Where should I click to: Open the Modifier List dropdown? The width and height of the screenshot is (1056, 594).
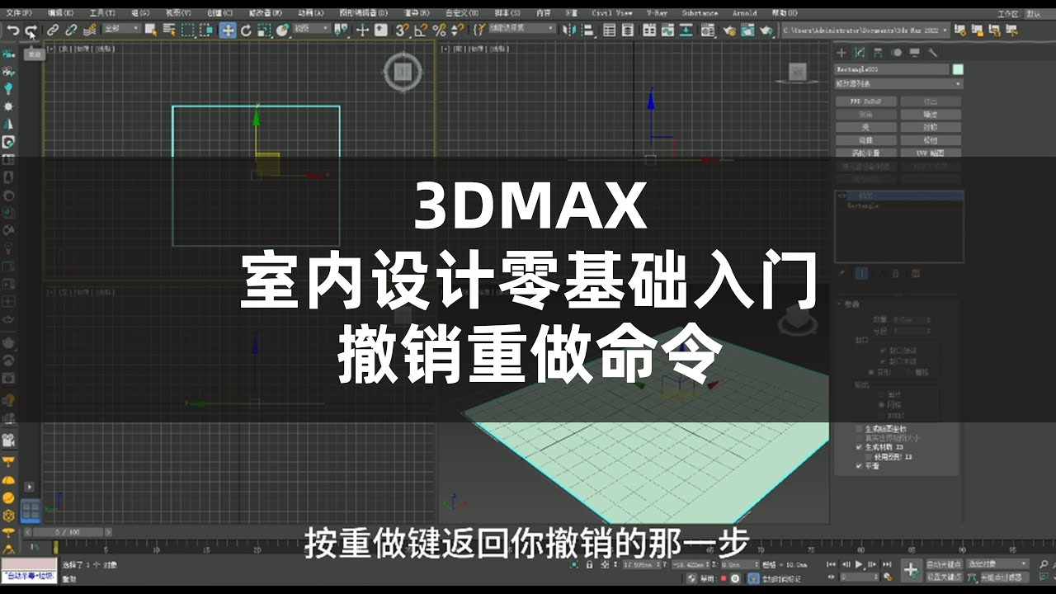point(898,84)
